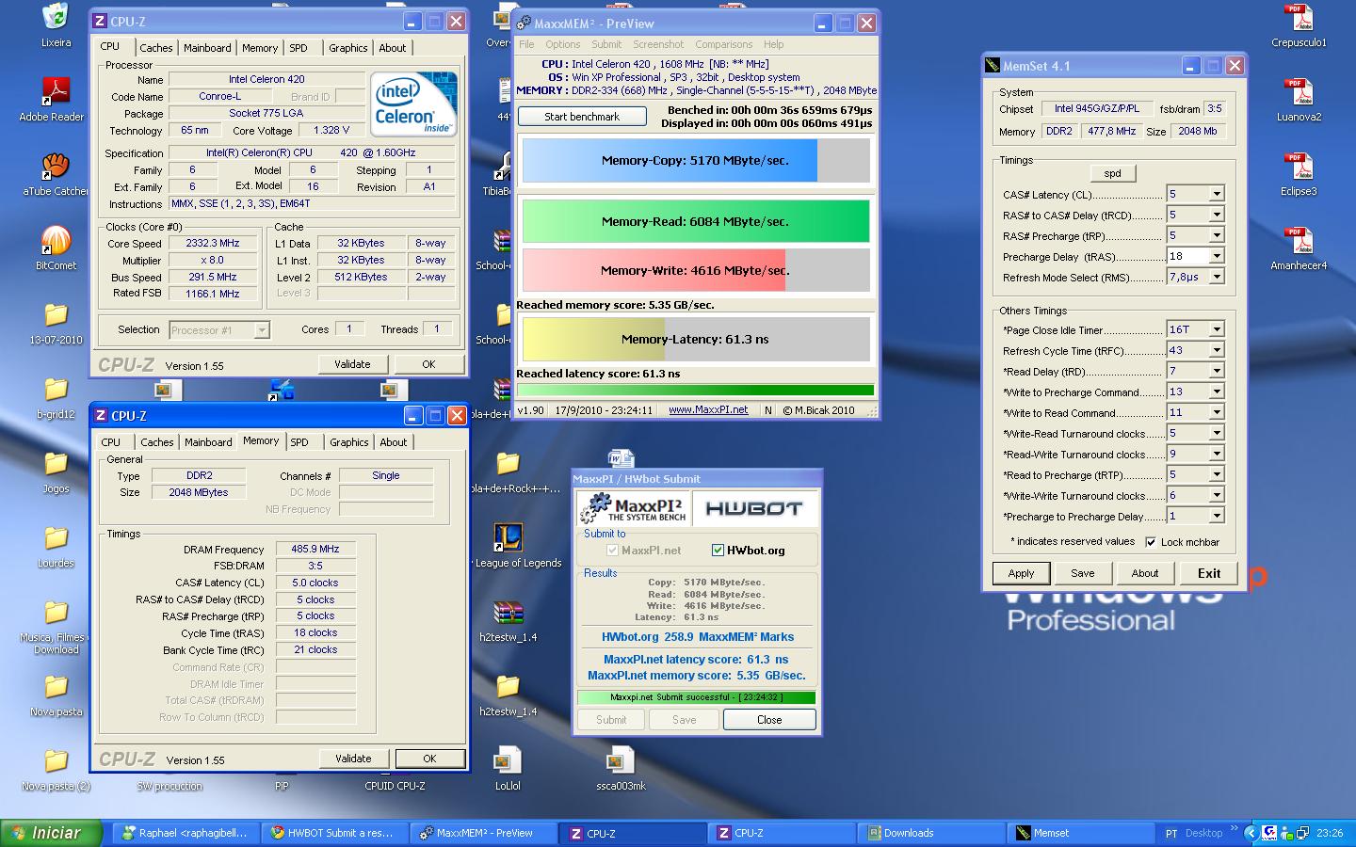Open the Lixeira recycle bin icon
The height and width of the screenshot is (847, 1356).
coord(56,24)
